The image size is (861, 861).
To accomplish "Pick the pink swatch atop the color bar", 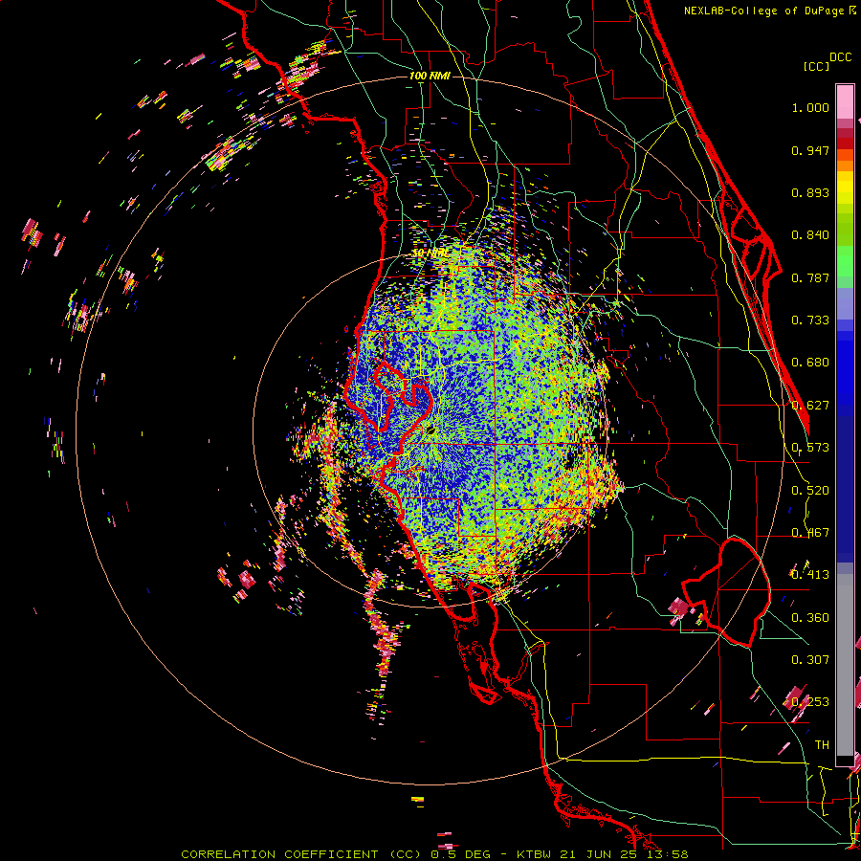I will pyautogui.click(x=845, y=101).
